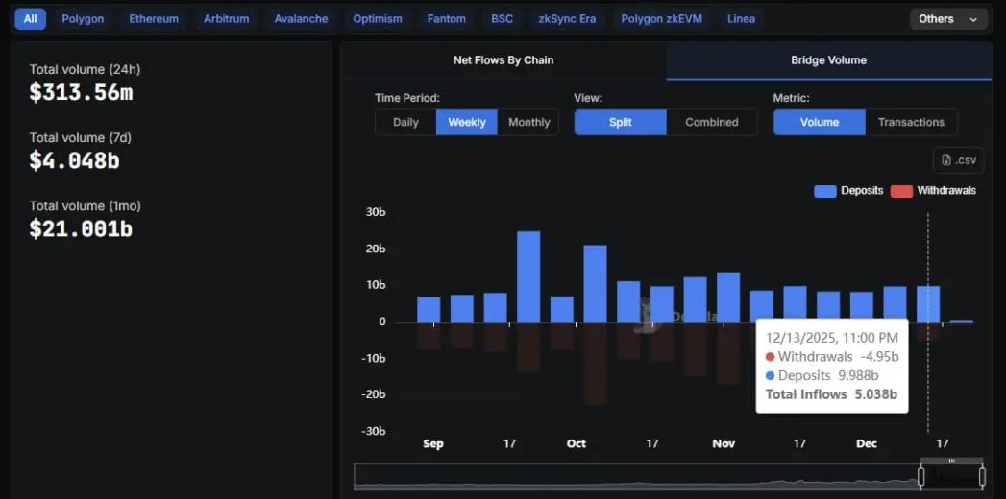Screen dimensions: 1006x499
Task: Click the Total volume (1mo) label
Action: pos(85,205)
